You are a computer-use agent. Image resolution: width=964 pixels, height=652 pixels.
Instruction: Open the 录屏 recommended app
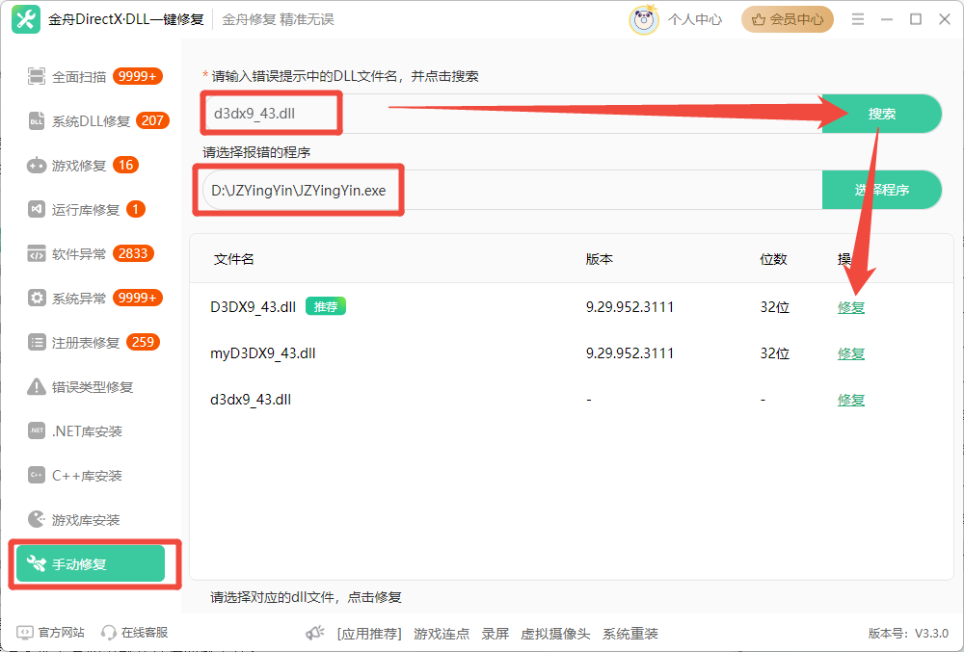coord(495,634)
